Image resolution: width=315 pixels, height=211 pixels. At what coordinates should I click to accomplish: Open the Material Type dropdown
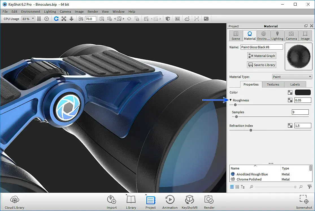pyautogui.click(x=292, y=77)
